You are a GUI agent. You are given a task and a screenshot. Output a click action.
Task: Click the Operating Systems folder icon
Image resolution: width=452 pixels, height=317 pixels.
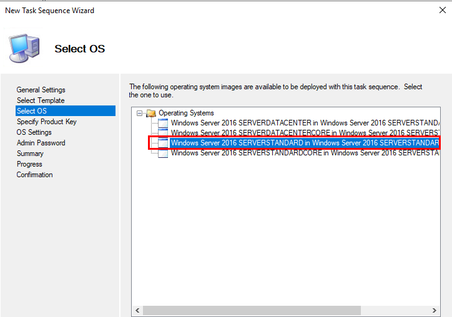click(x=151, y=113)
